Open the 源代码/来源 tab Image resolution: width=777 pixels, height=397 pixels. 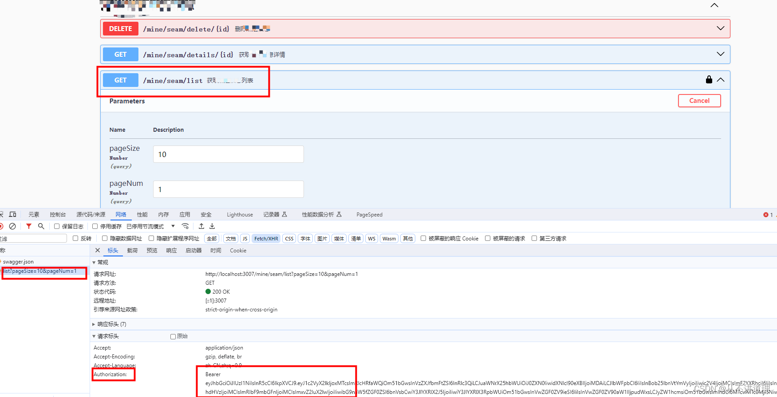pos(91,215)
